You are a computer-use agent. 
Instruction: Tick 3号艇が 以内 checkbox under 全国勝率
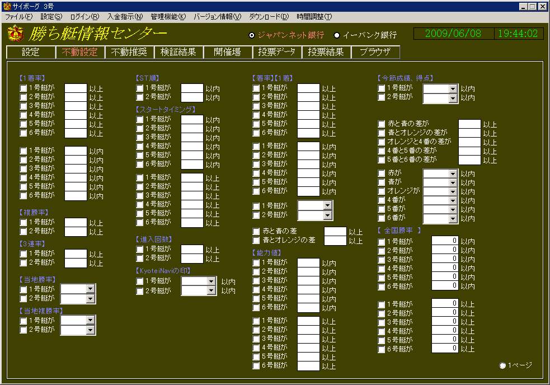pos(381,260)
